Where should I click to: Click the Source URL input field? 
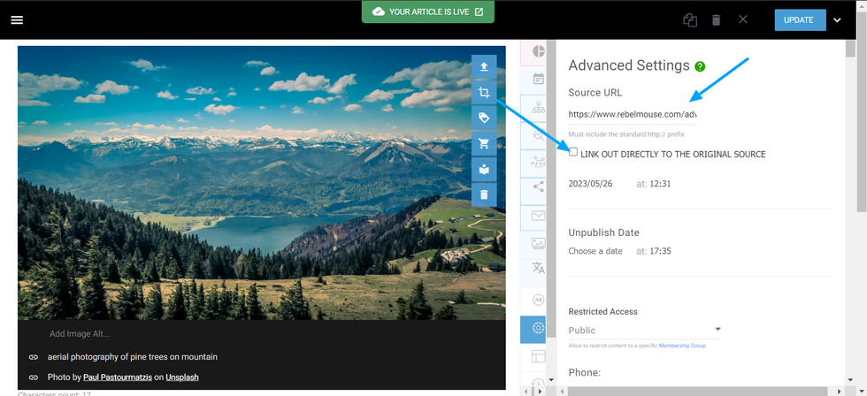coord(633,114)
